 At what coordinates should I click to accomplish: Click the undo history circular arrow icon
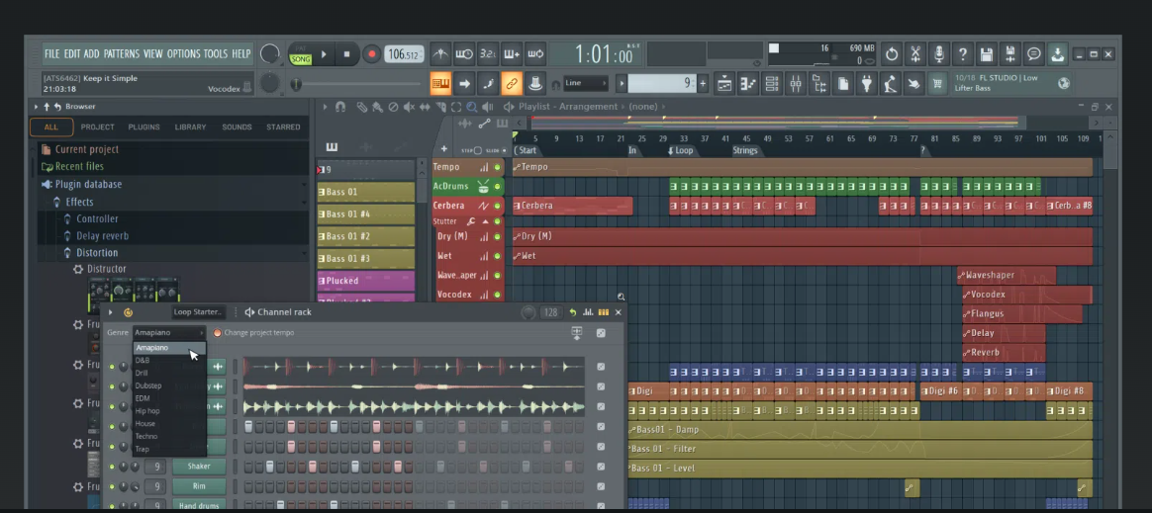[x=891, y=54]
